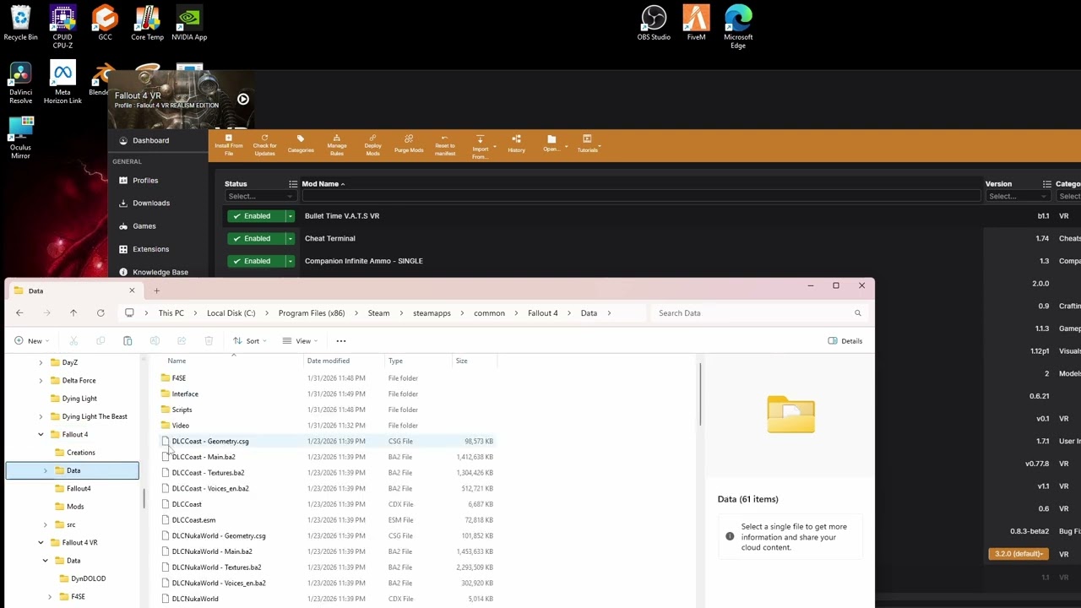Open Core Temp desktop shortcut
The width and height of the screenshot is (1081, 608).
click(x=147, y=23)
